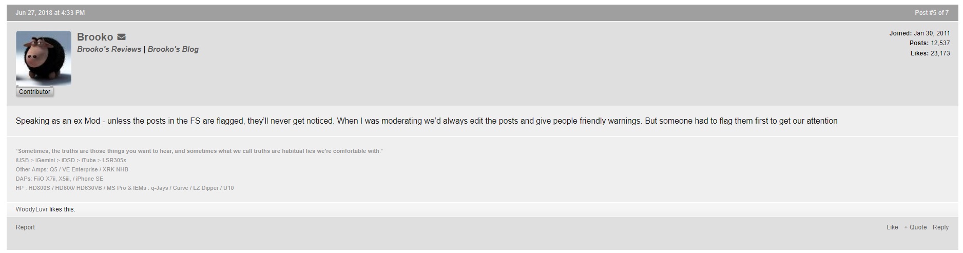
Task: Open Brooko's sheep avatar image
Action: pos(44,58)
